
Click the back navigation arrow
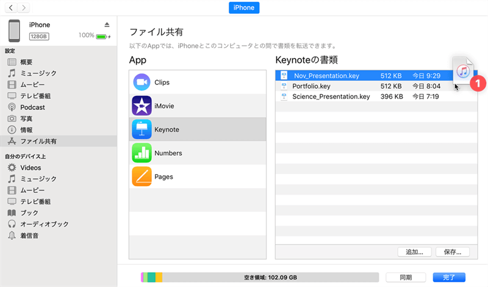pyautogui.click(x=11, y=8)
